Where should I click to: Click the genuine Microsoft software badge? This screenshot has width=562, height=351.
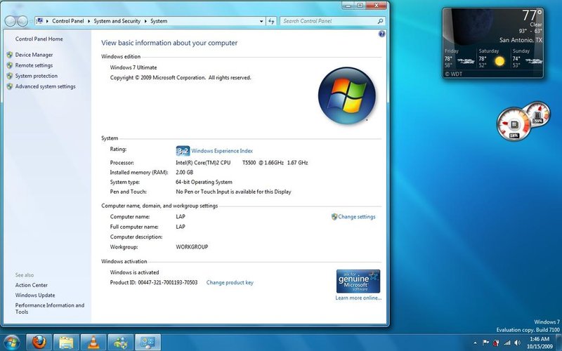[x=358, y=282]
